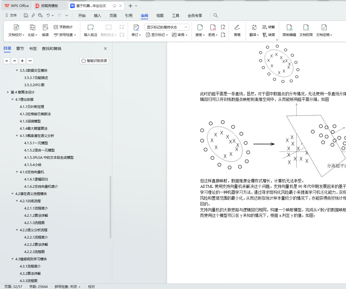Click the Save icon in quick access bar
The height and width of the screenshot is (289, 346).
26,15
